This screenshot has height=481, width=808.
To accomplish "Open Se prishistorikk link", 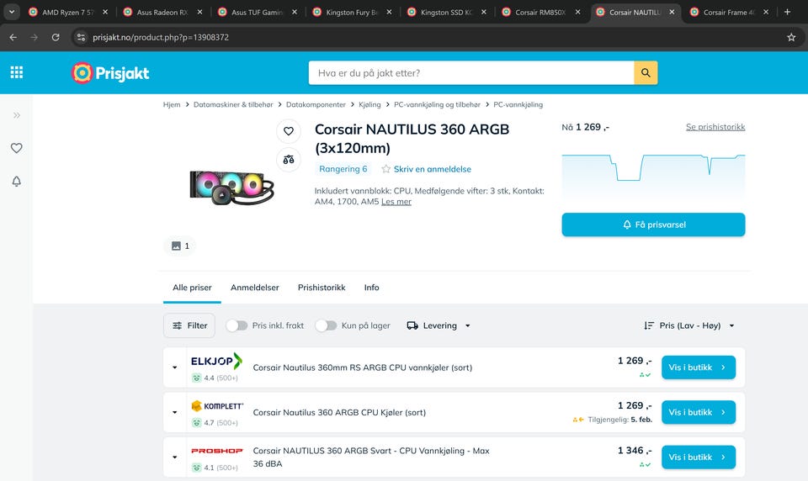I will click(715, 127).
